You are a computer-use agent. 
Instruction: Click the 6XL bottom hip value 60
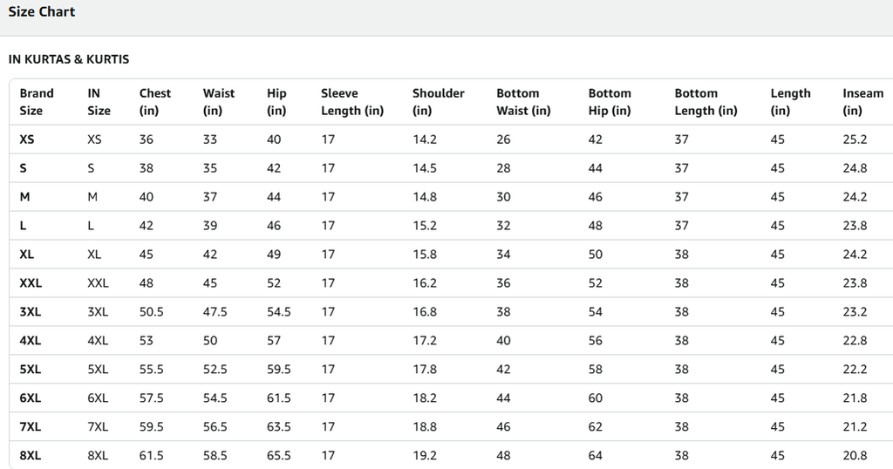click(595, 398)
